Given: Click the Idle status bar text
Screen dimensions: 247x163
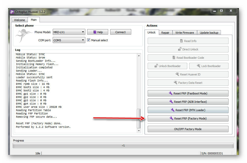Looking at the screenshot, I should pos(38,153).
